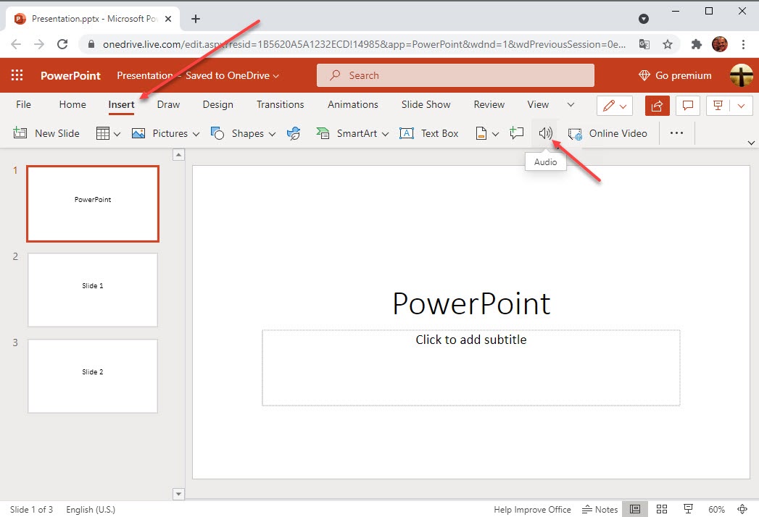The width and height of the screenshot is (759, 517).
Task: Click Help Improve Office link
Action: click(x=532, y=509)
